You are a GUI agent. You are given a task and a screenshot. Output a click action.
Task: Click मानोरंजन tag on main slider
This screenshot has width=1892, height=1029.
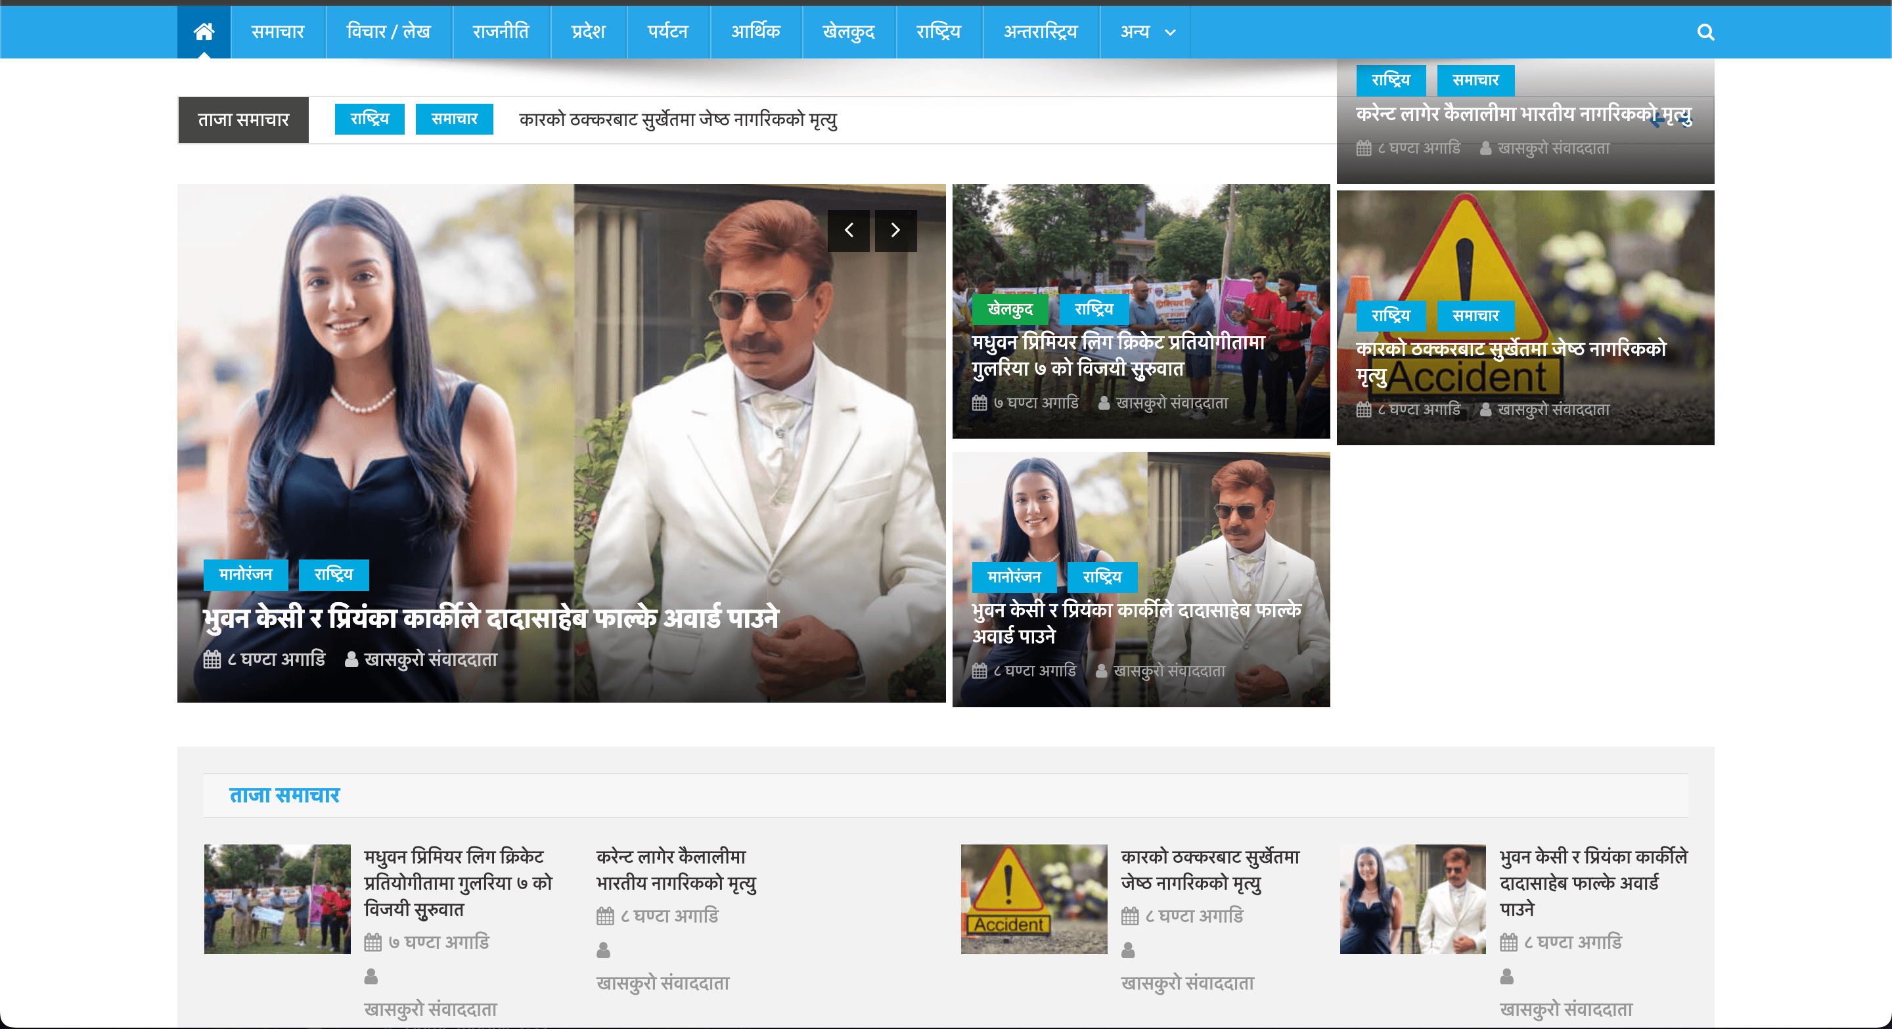(x=245, y=575)
